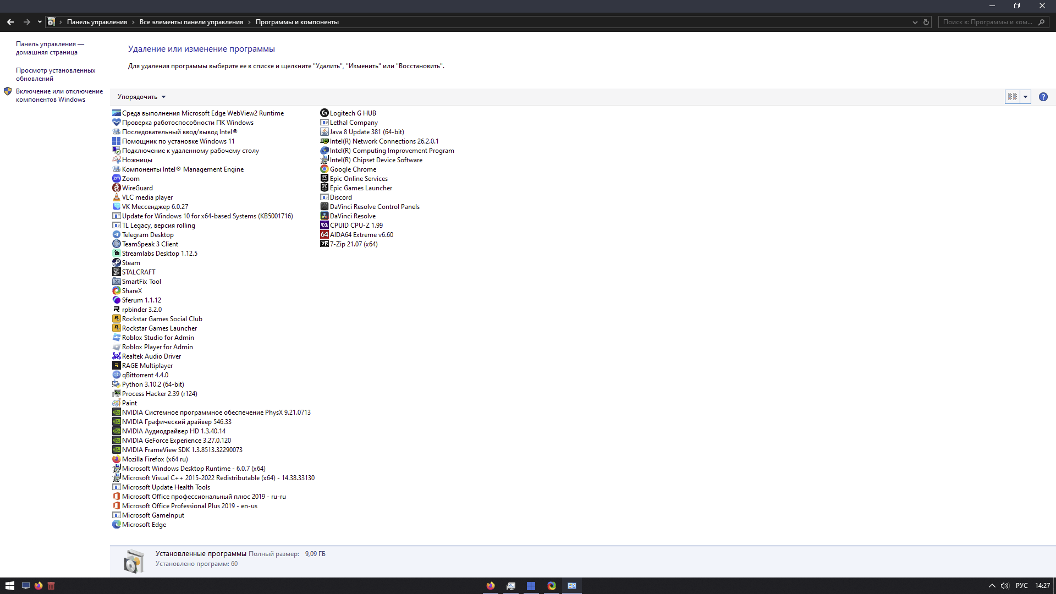Select the Steam program icon
This screenshot has width=1056, height=594.
(116, 263)
